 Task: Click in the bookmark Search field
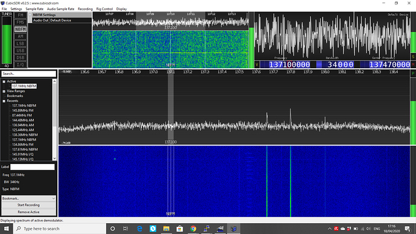pyautogui.click(x=29, y=74)
